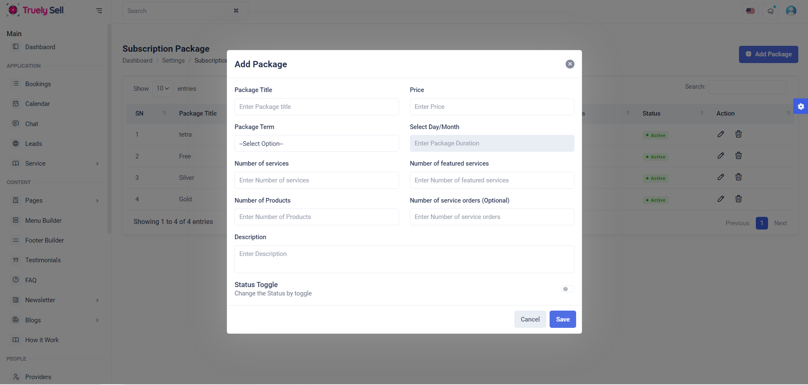Click the Truely Sell logo
The image size is (808, 385).
tap(35, 10)
